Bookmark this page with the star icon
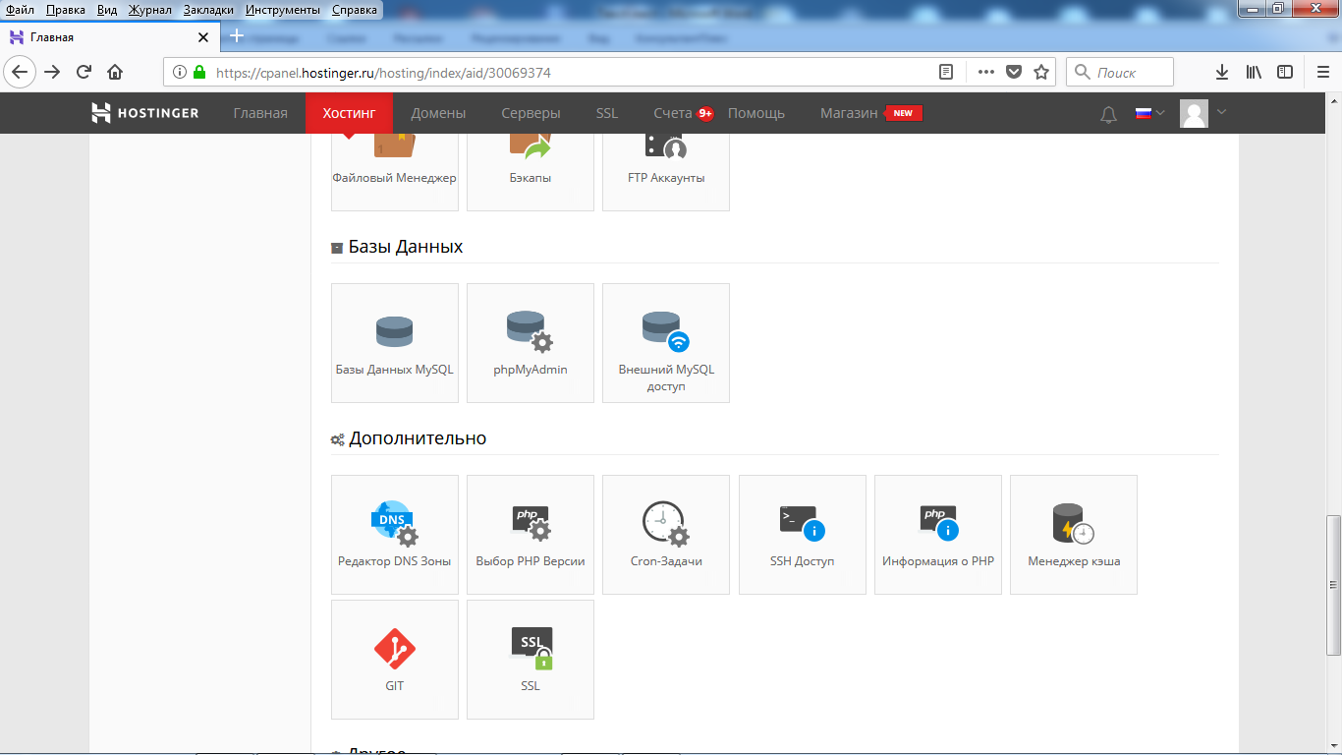 tap(1041, 72)
